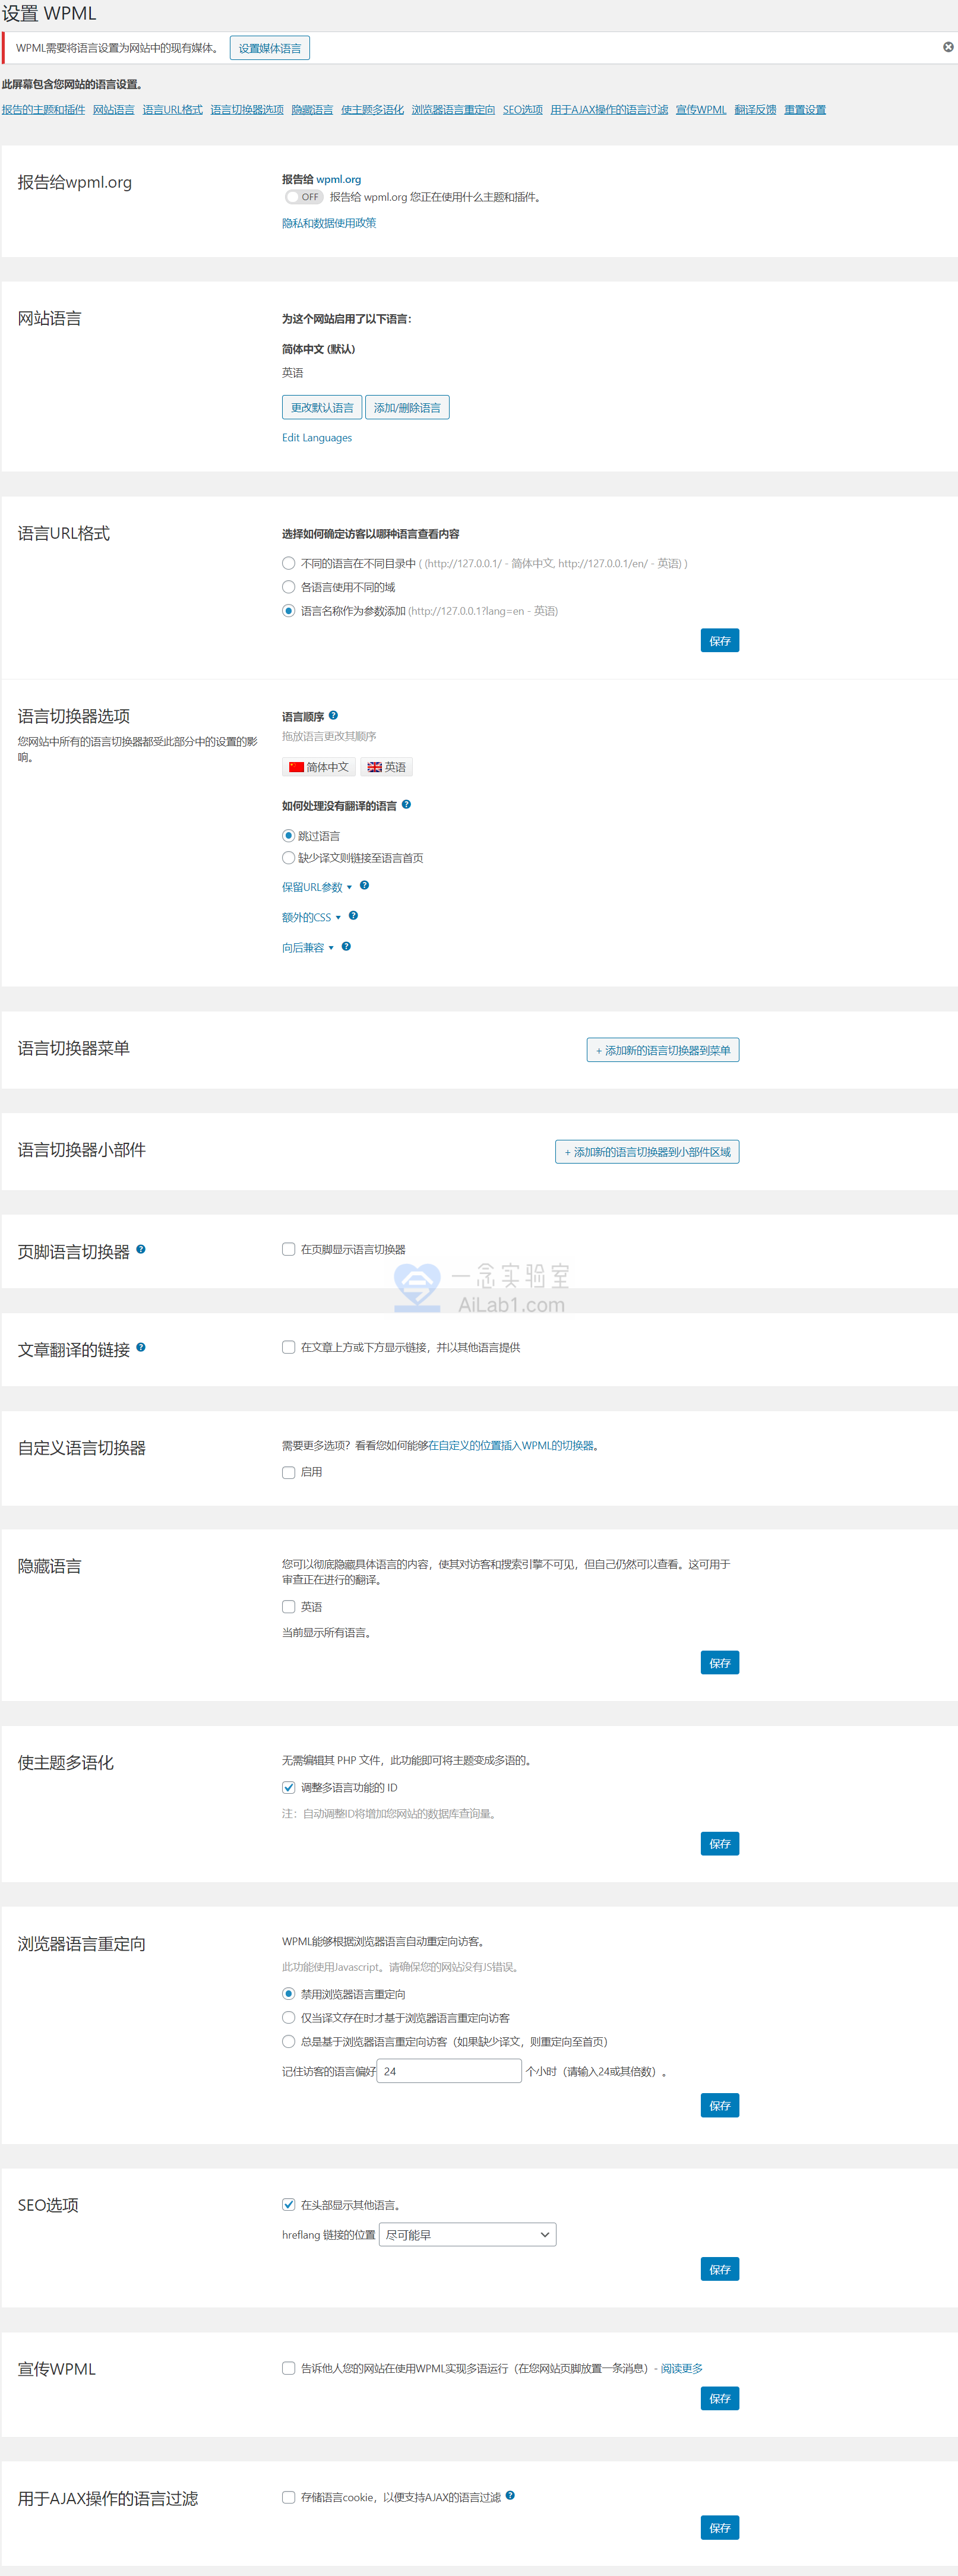Select the 简体中文 flag language tile
Screen dimensions: 958x2576
319,767
